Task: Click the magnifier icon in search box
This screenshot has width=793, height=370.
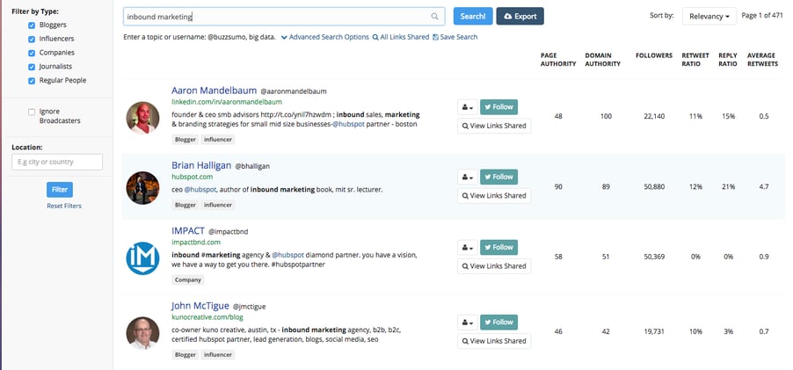Action: [434, 16]
